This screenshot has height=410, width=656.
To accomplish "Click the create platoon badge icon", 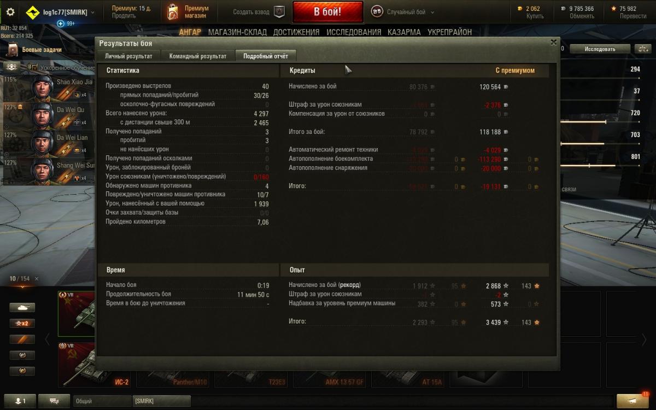I will click(x=279, y=12).
